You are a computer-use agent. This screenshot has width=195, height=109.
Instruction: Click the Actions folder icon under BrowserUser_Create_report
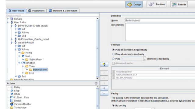pyautogui.click(x=19, y=32)
